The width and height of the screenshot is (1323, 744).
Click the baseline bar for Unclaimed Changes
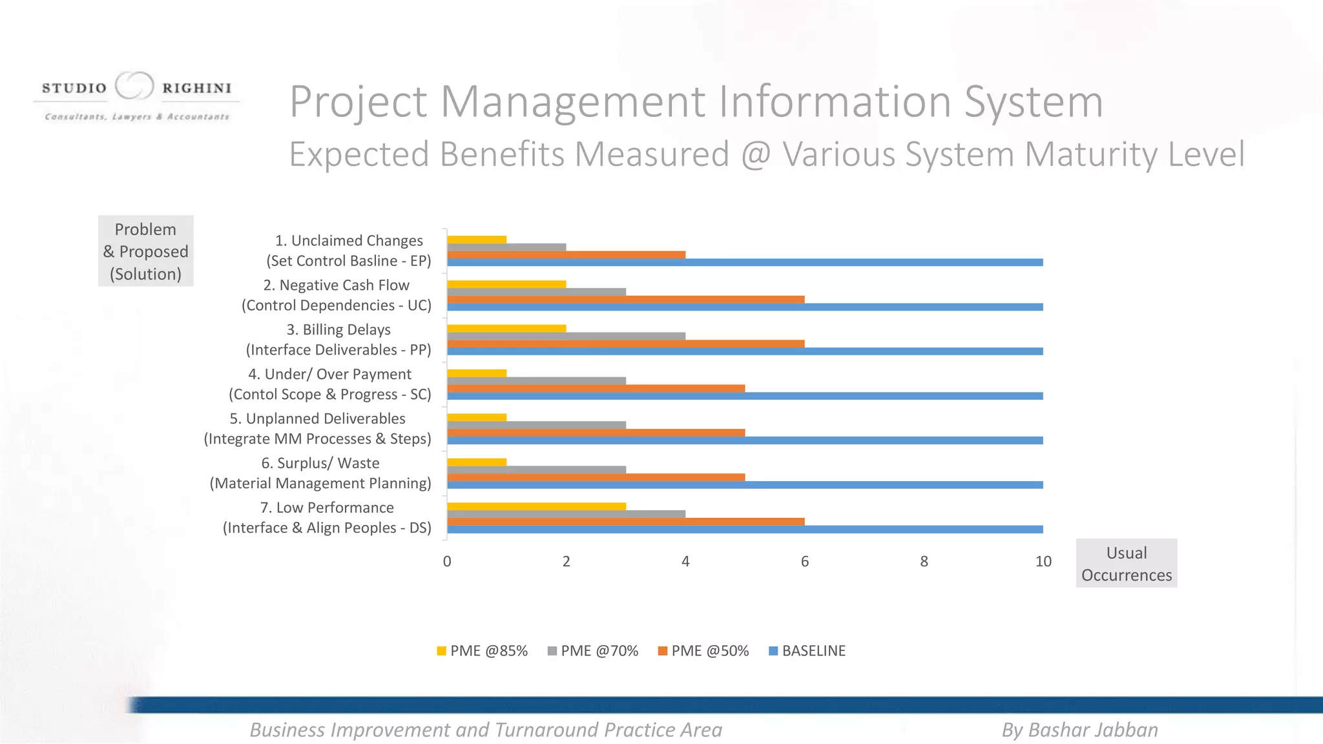tap(745, 262)
